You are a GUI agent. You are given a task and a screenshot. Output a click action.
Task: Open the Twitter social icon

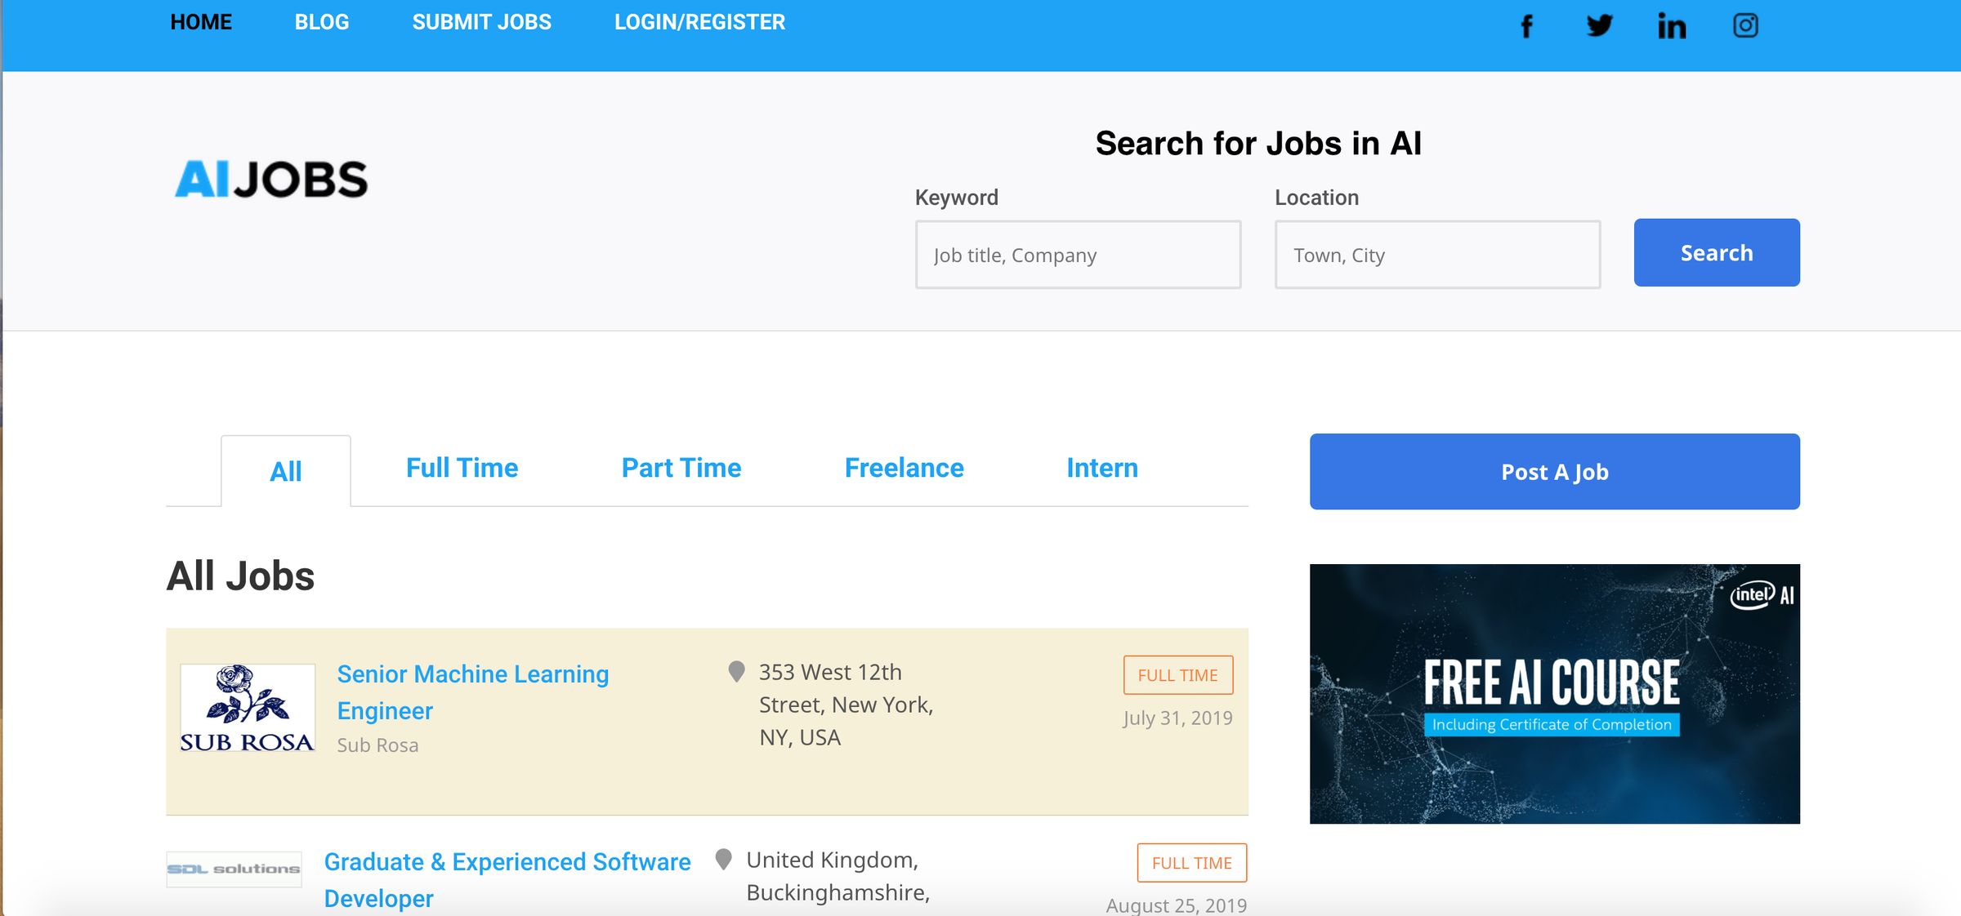click(1599, 25)
